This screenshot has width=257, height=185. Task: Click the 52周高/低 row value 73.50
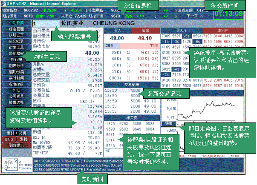pyautogui.click(x=73, y=148)
